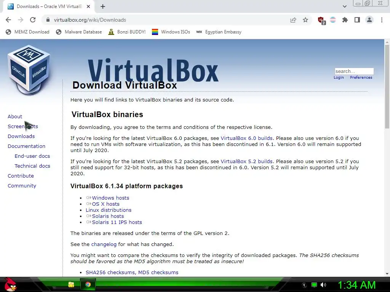Click the share page icon in address bar
390x292 pixels.
(293, 20)
